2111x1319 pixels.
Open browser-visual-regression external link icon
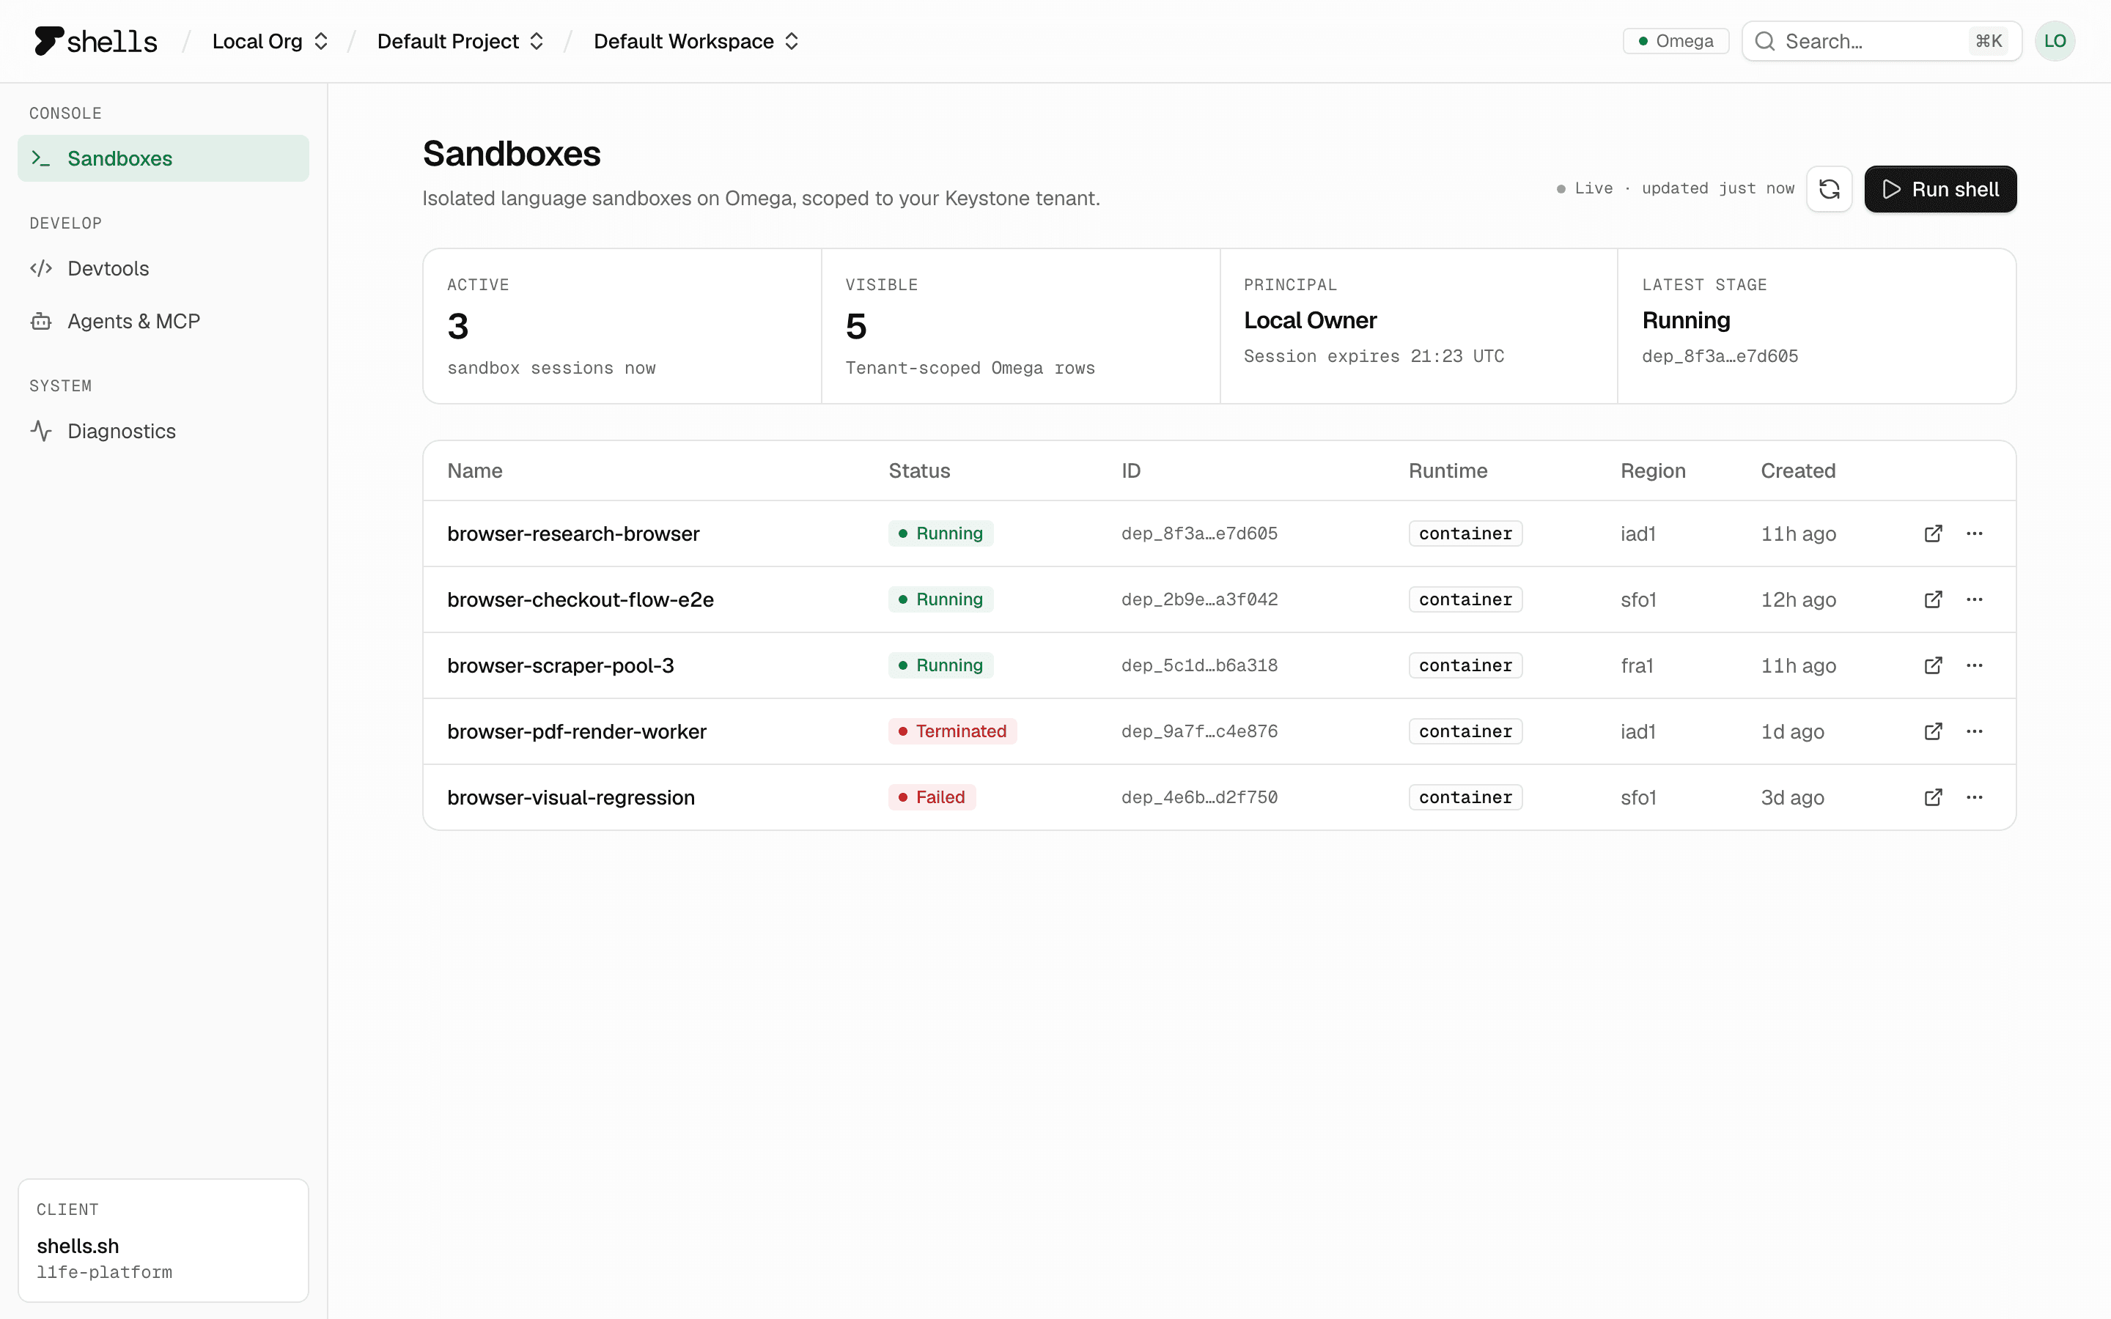pos(1933,797)
